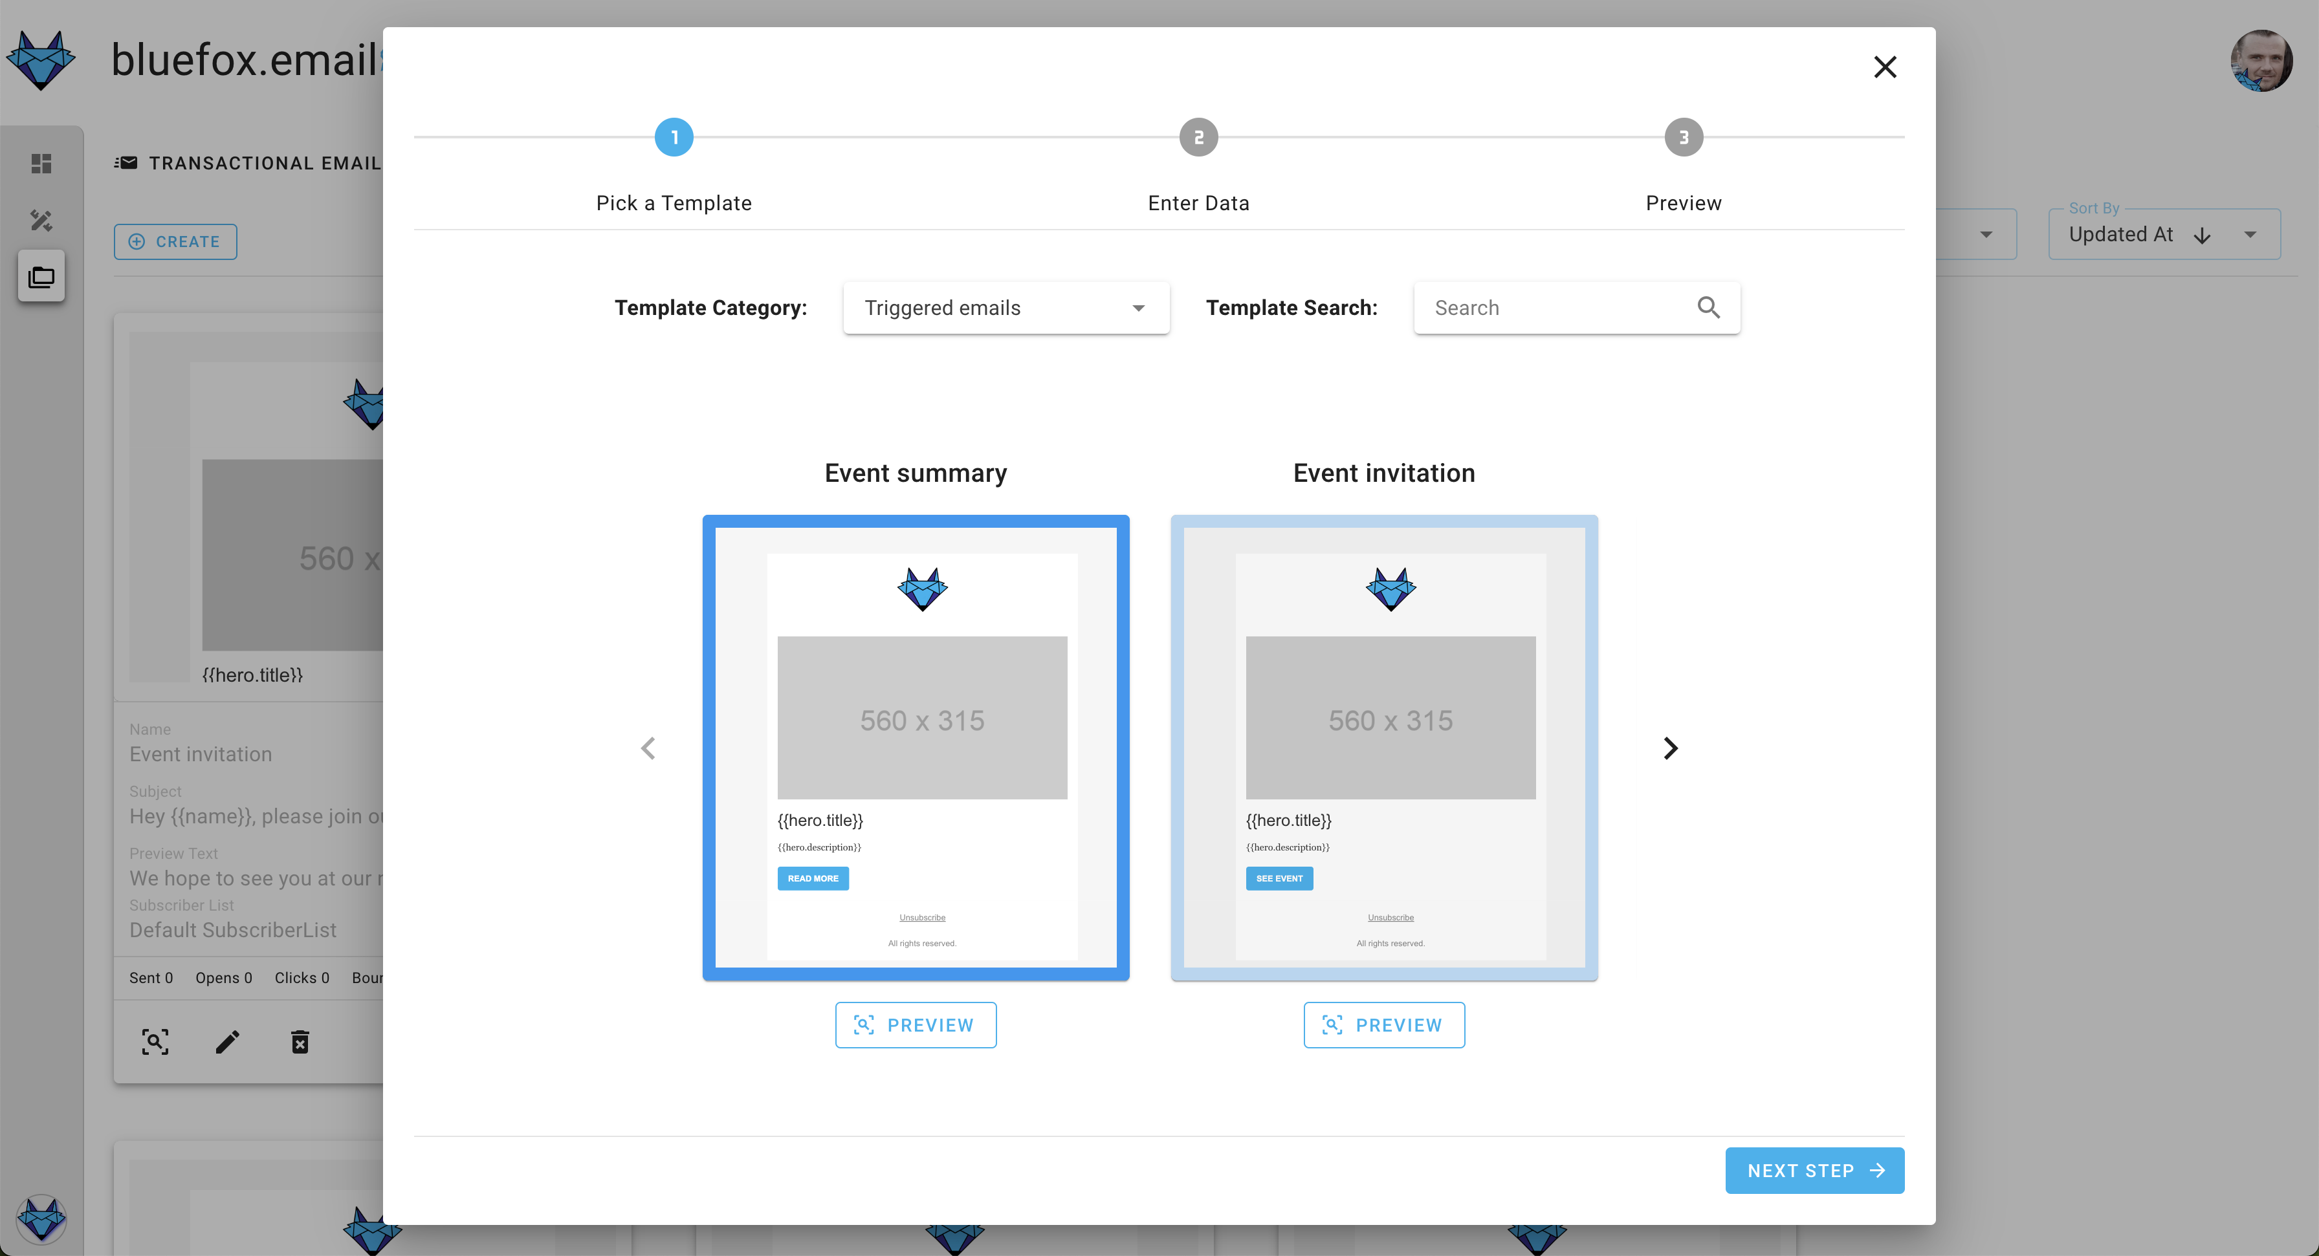Screen dimensions: 2319x1256
Task: Click the Transactional Emails mail icon
Action: [126, 163]
